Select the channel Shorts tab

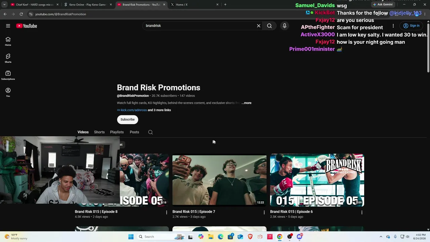click(x=99, y=132)
